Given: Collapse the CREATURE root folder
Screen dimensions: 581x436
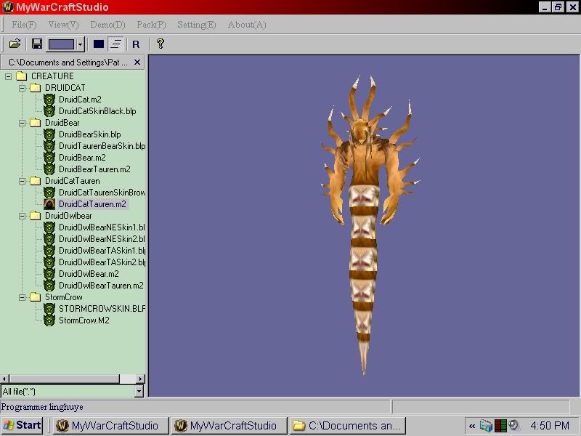Looking at the screenshot, I should (x=8, y=77).
